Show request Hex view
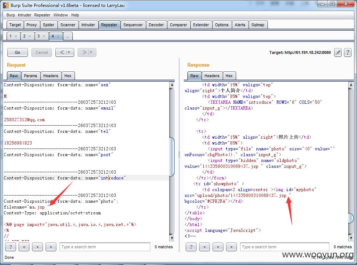357x265 pixels. click(68, 76)
